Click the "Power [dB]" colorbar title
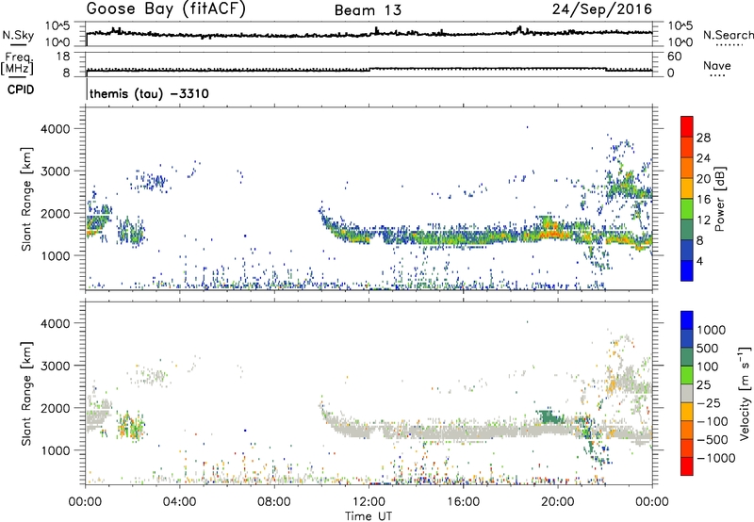This screenshot has width=754, height=522. [x=720, y=199]
